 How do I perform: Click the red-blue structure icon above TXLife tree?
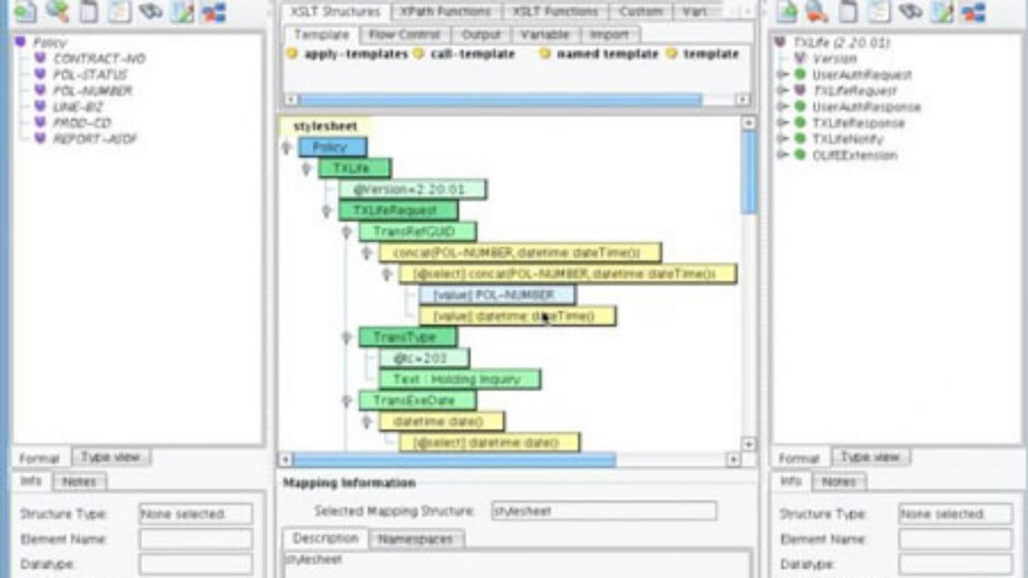pyautogui.click(x=973, y=11)
